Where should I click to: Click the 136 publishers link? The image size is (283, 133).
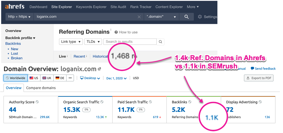[x=267, y=117]
